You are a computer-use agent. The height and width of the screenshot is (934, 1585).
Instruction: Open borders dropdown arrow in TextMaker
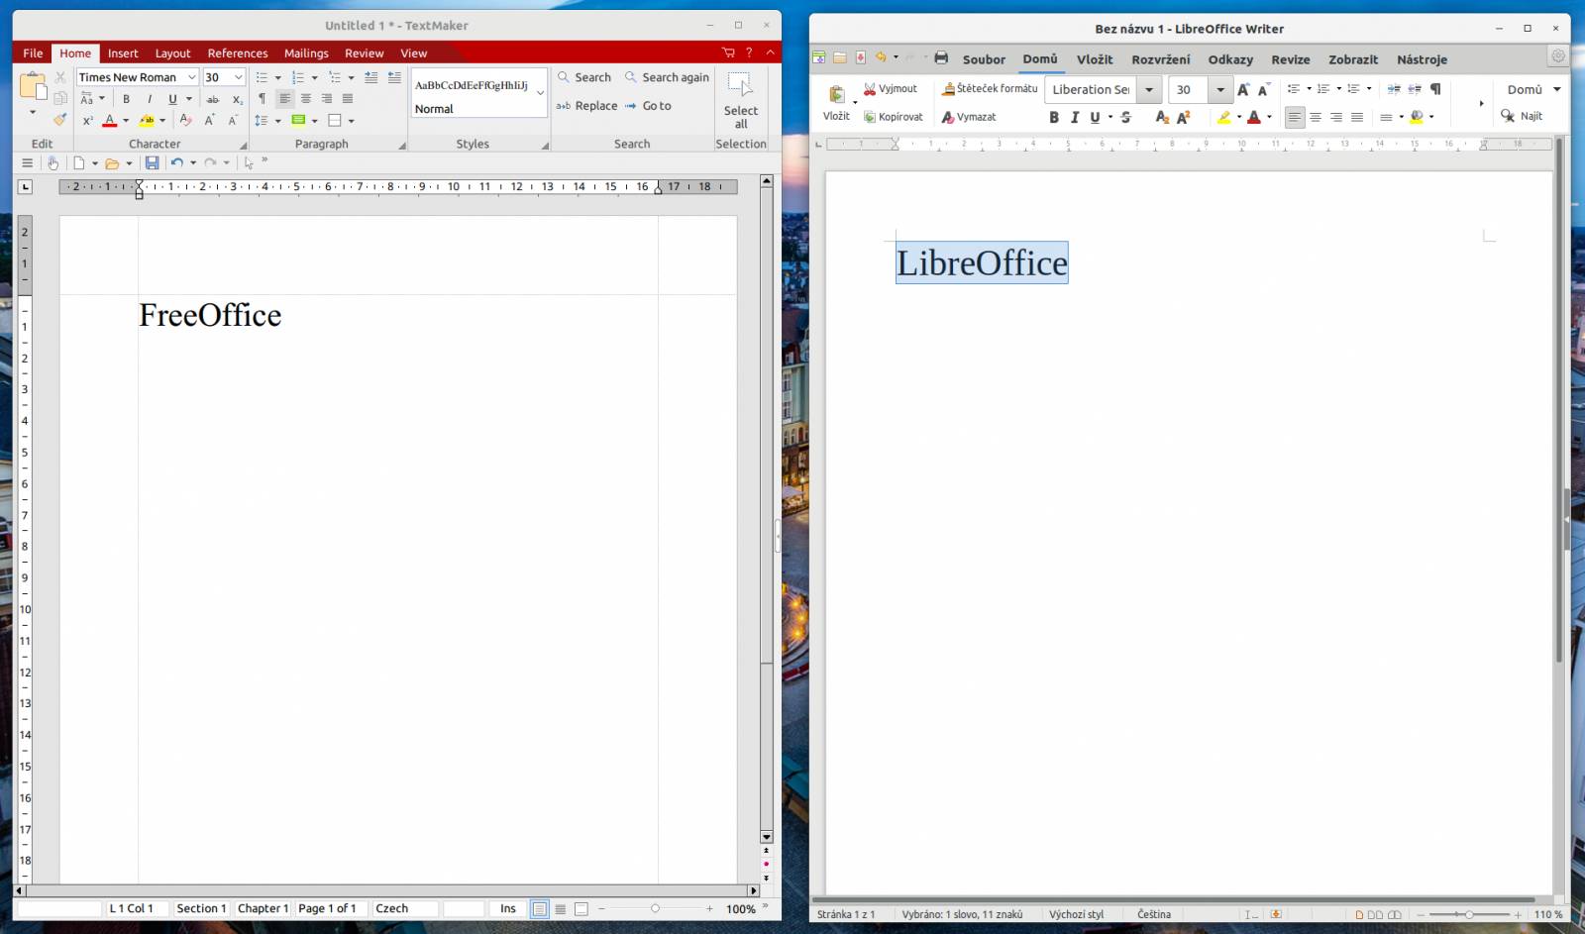[352, 121]
